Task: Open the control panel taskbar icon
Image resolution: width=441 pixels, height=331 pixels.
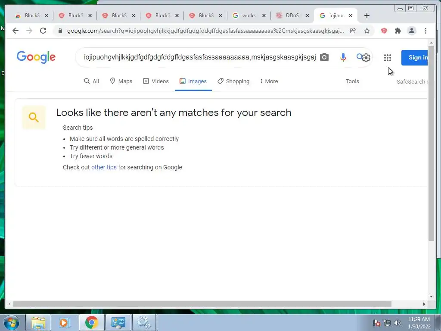Action: (x=118, y=322)
